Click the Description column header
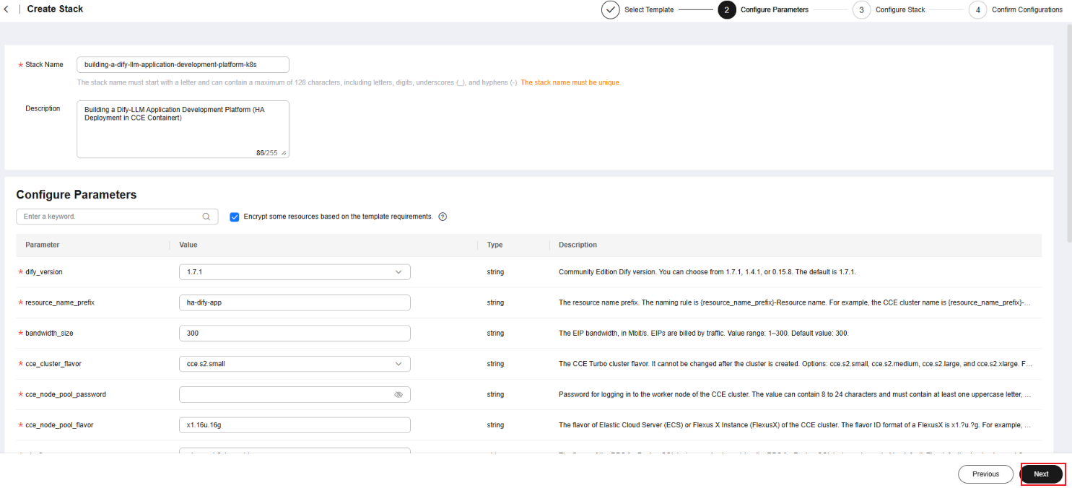 (578, 245)
